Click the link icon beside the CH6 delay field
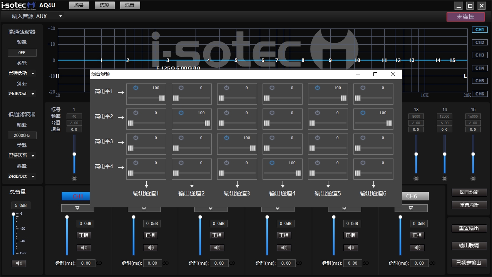Viewport: 492px width, 277px height. pyautogui.click(x=432, y=264)
